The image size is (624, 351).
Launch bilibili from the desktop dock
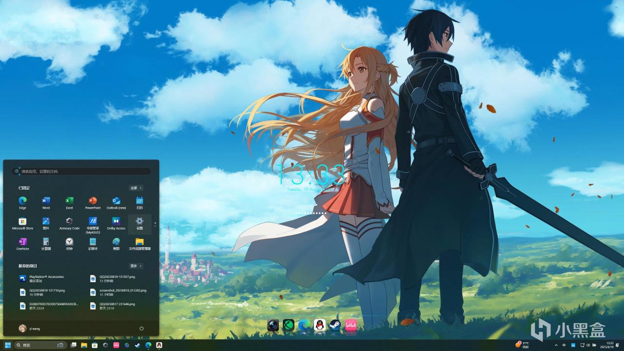pos(351,325)
